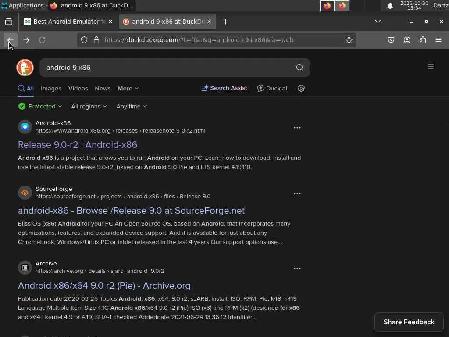The height and width of the screenshot is (337, 449).
Task: Open Duck.ai chat
Action: tap(272, 88)
